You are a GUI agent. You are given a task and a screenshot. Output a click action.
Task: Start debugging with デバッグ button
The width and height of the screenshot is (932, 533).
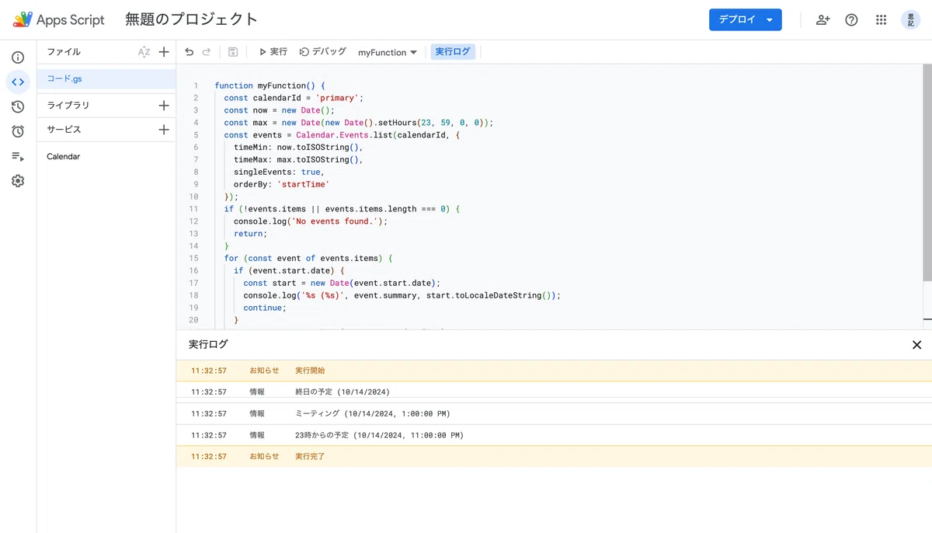pos(323,52)
